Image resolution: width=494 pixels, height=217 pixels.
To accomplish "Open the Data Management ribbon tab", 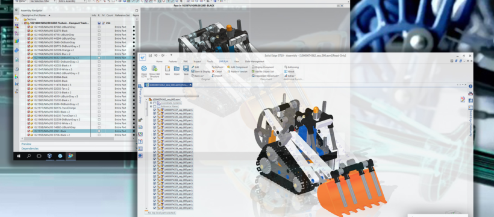I will click(255, 61).
